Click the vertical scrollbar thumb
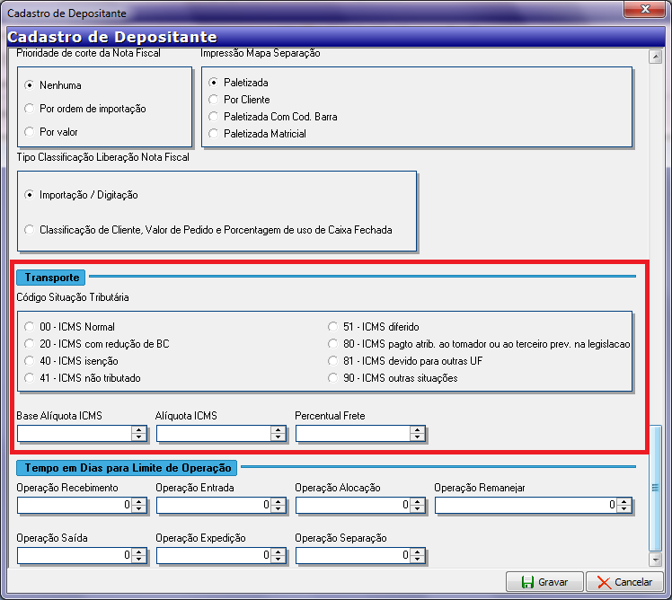 655,488
